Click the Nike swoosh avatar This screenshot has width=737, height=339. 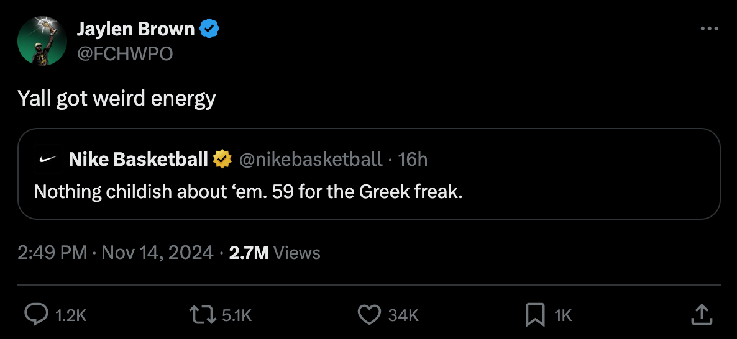pyautogui.click(x=47, y=160)
